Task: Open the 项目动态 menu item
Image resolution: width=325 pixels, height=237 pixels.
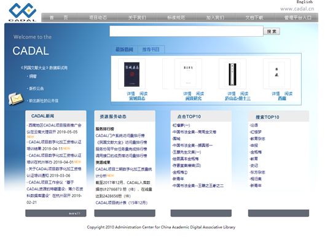Action: (x=98, y=18)
